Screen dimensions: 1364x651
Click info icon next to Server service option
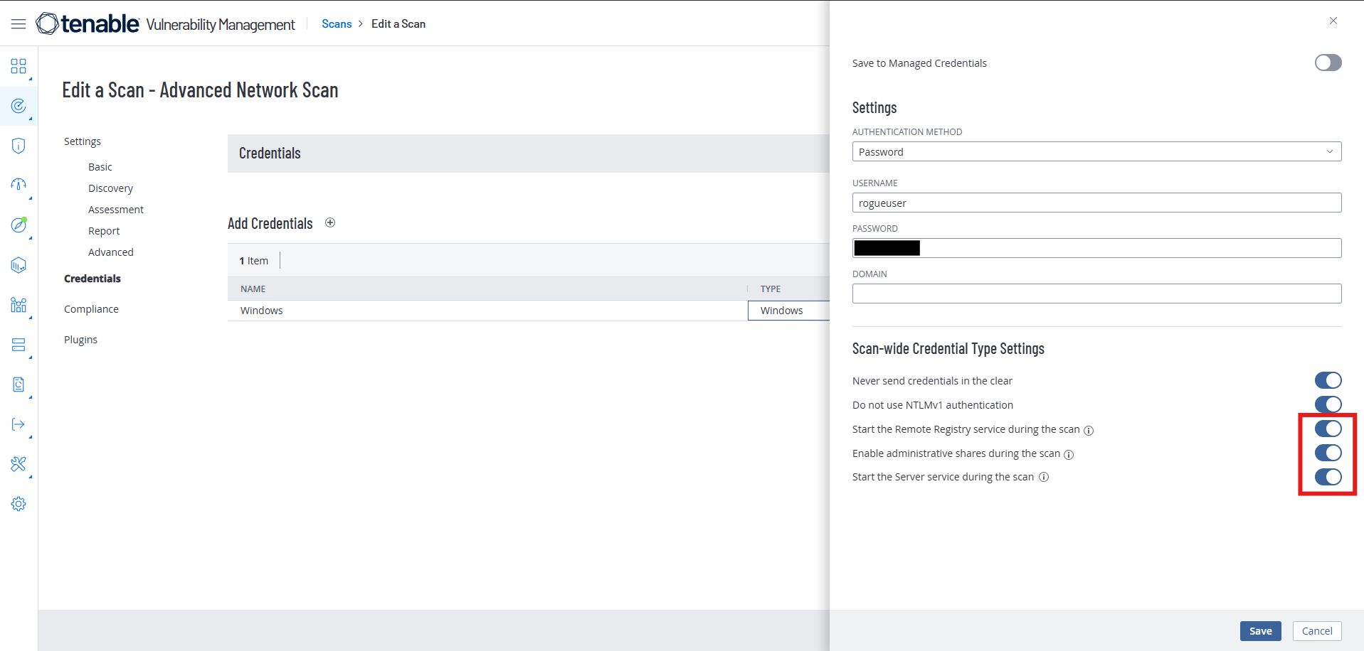point(1044,477)
